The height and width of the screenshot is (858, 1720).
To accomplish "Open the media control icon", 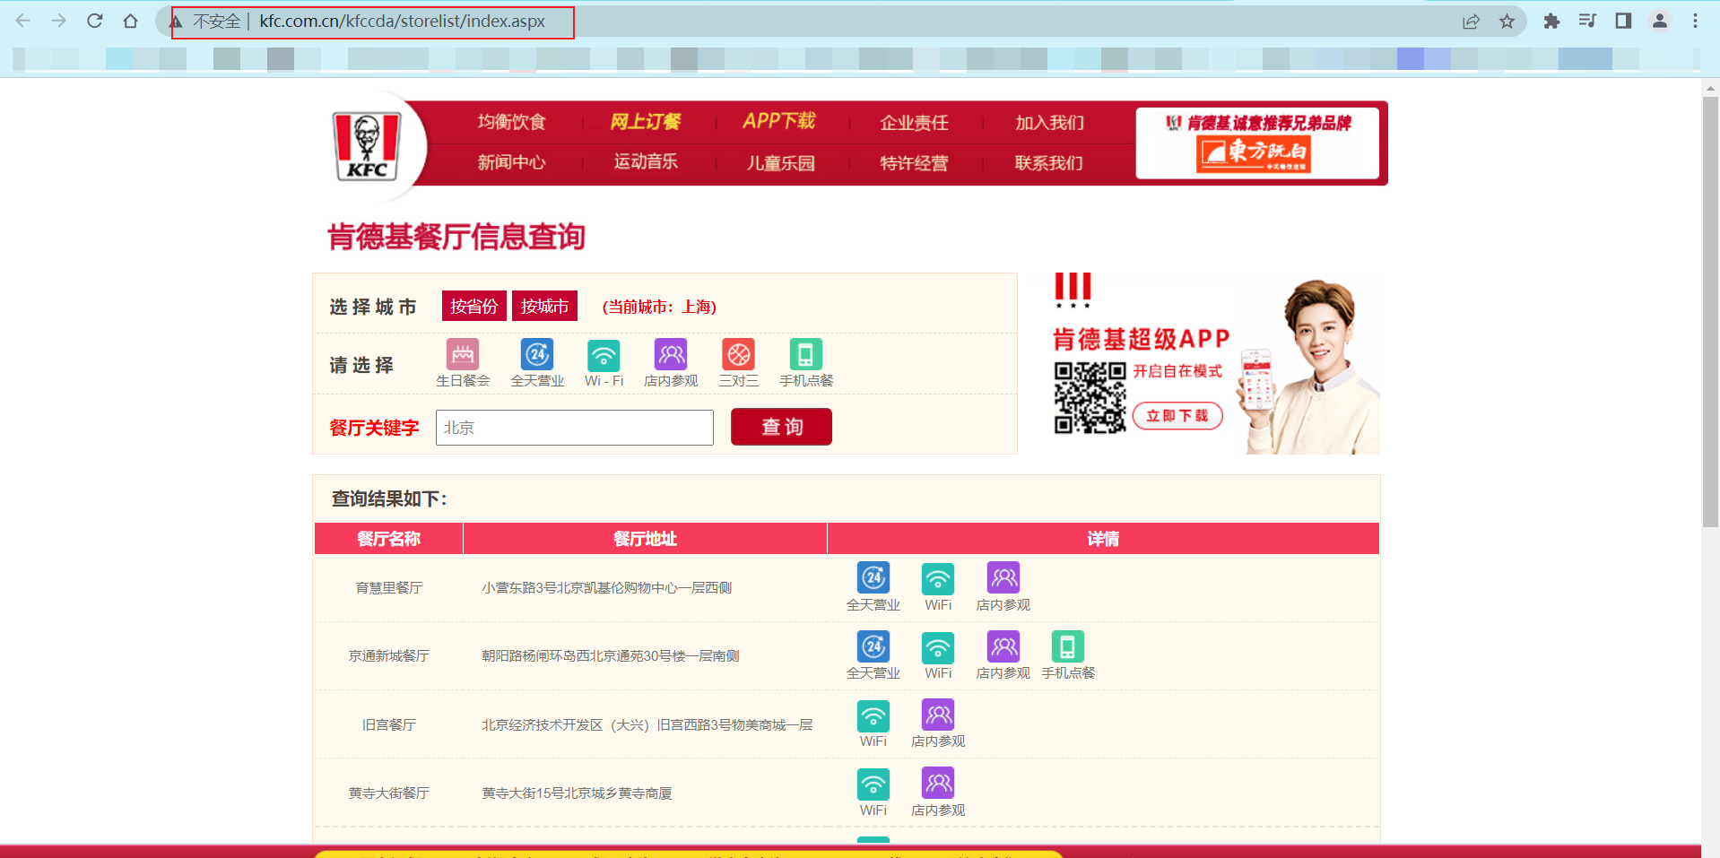I will click(1587, 21).
